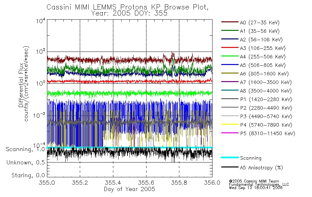The width and height of the screenshot is (312, 197).
Task: Click the bright green A4 legend line
Action: (230, 56)
